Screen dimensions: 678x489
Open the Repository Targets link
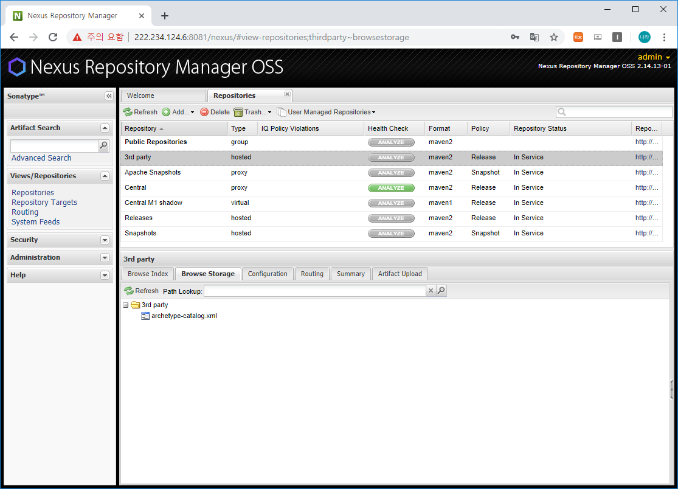pos(44,203)
